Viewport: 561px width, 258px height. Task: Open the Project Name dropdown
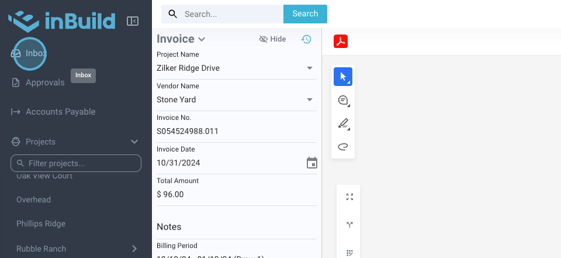310,68
